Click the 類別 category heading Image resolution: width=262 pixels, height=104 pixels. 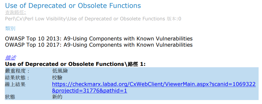pyautogui.click(x=10, y=29)
